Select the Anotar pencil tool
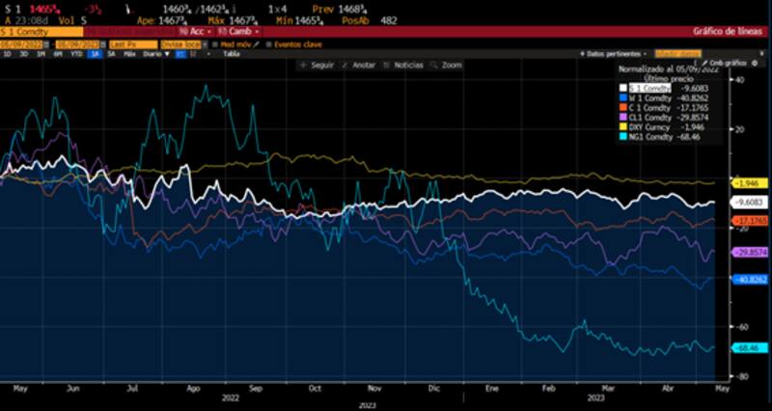This screenshot has height=411, width=772. (359, 65)
